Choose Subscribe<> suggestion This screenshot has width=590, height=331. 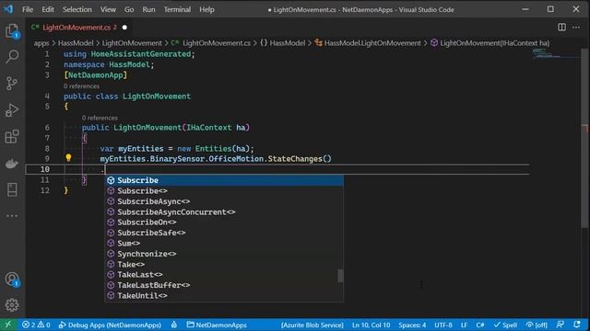pos(224,190)
